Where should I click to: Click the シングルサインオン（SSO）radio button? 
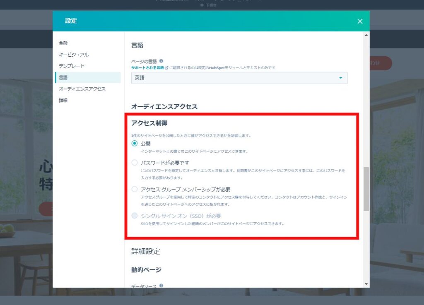point(134,216)
